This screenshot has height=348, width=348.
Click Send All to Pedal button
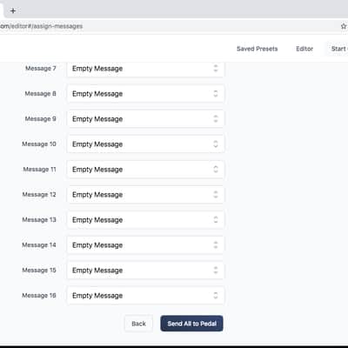point(191,324)
